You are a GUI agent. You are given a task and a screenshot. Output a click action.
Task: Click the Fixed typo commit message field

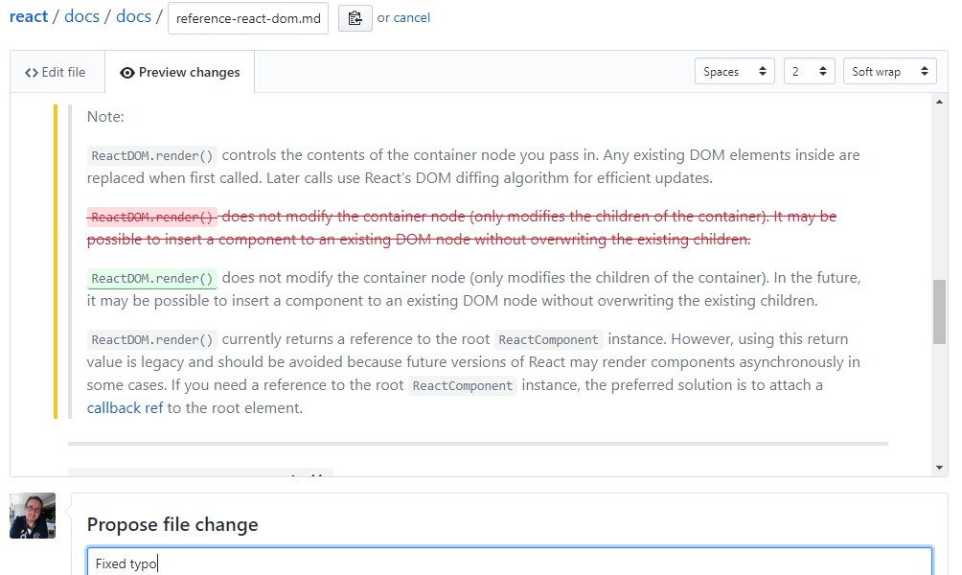click(x=509, y=563)
